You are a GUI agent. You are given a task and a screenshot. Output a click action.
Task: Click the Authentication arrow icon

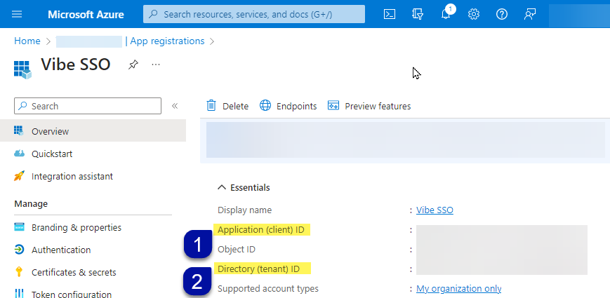[x=19, y=250]
